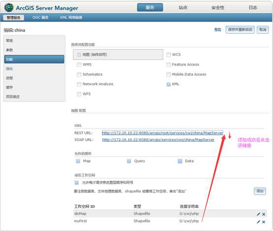
Task: Enable the WMS capability checkbox
Action: click(79, 65)
